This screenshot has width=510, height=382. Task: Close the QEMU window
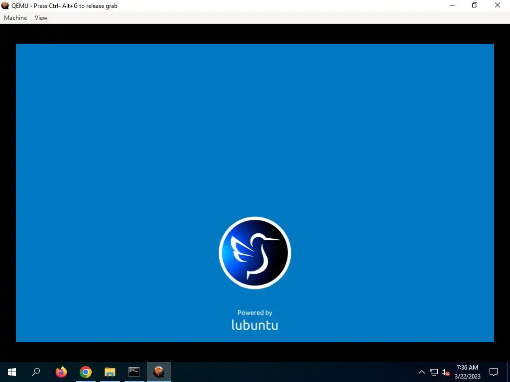tap(498, 5)
